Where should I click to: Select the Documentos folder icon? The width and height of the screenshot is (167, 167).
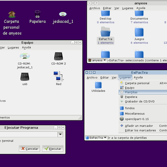click(x=139, y=13)
